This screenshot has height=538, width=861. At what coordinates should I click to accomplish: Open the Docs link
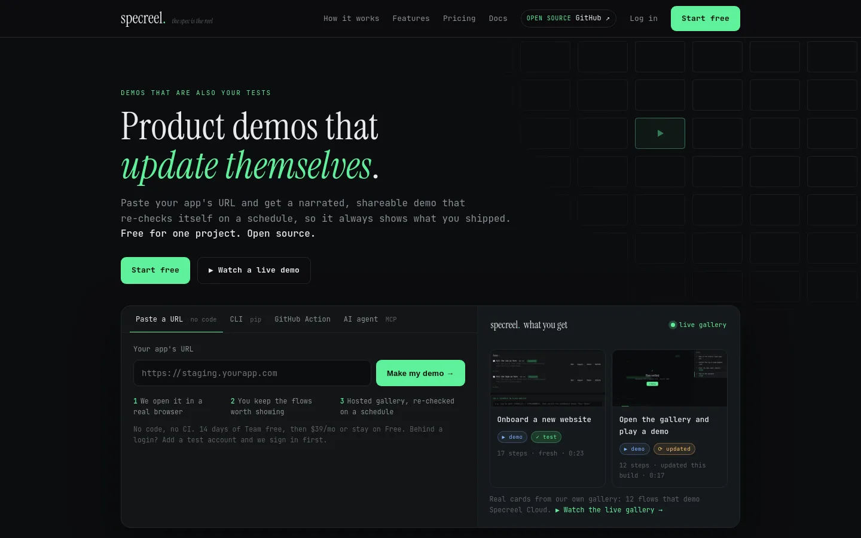[498, 19]
